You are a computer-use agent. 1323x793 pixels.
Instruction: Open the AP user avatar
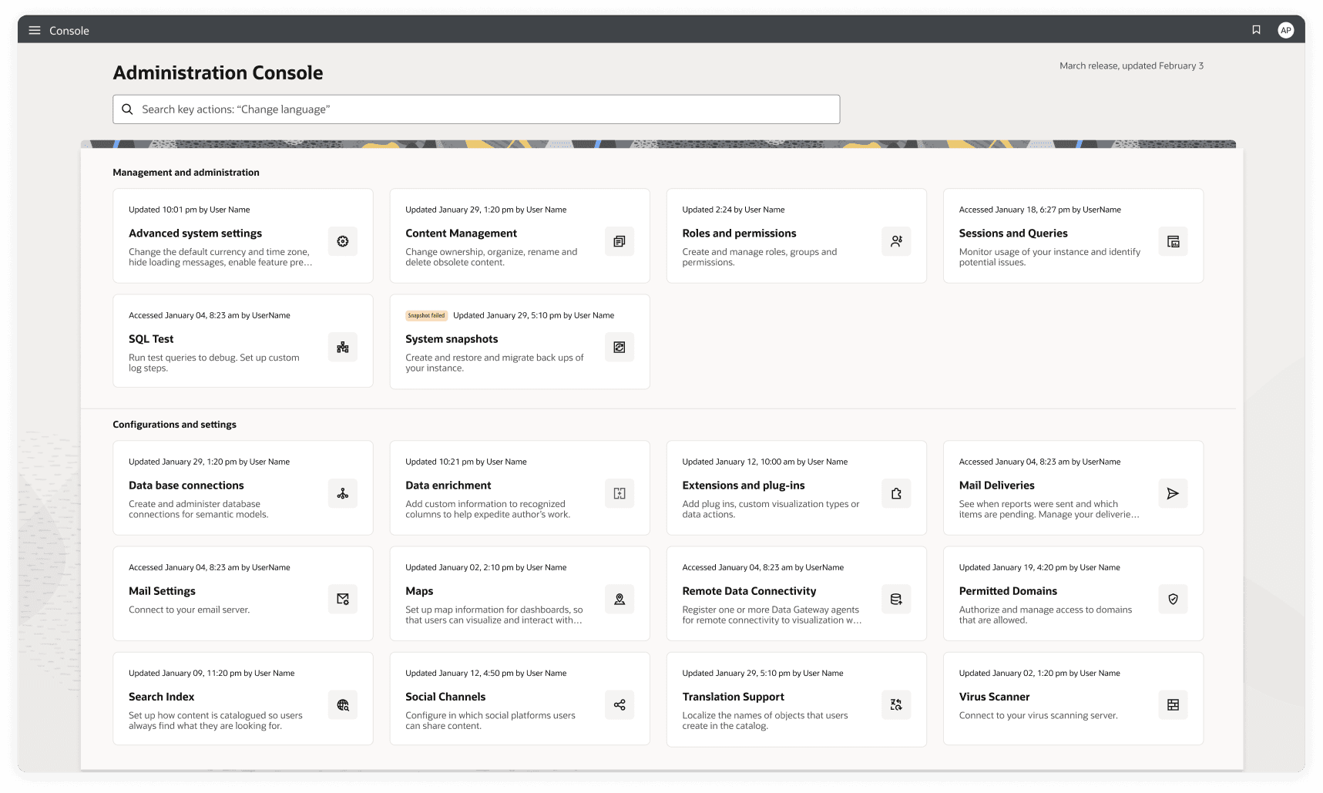coord(1285,30)
